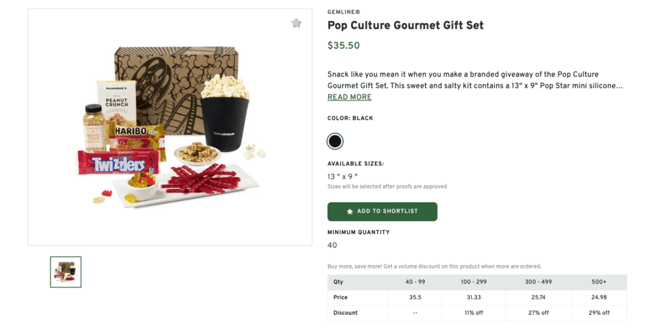This screenshot has width=672, height=328.
Task: Click the 40 - 99 quantity column header
Action: coord(415,282)
